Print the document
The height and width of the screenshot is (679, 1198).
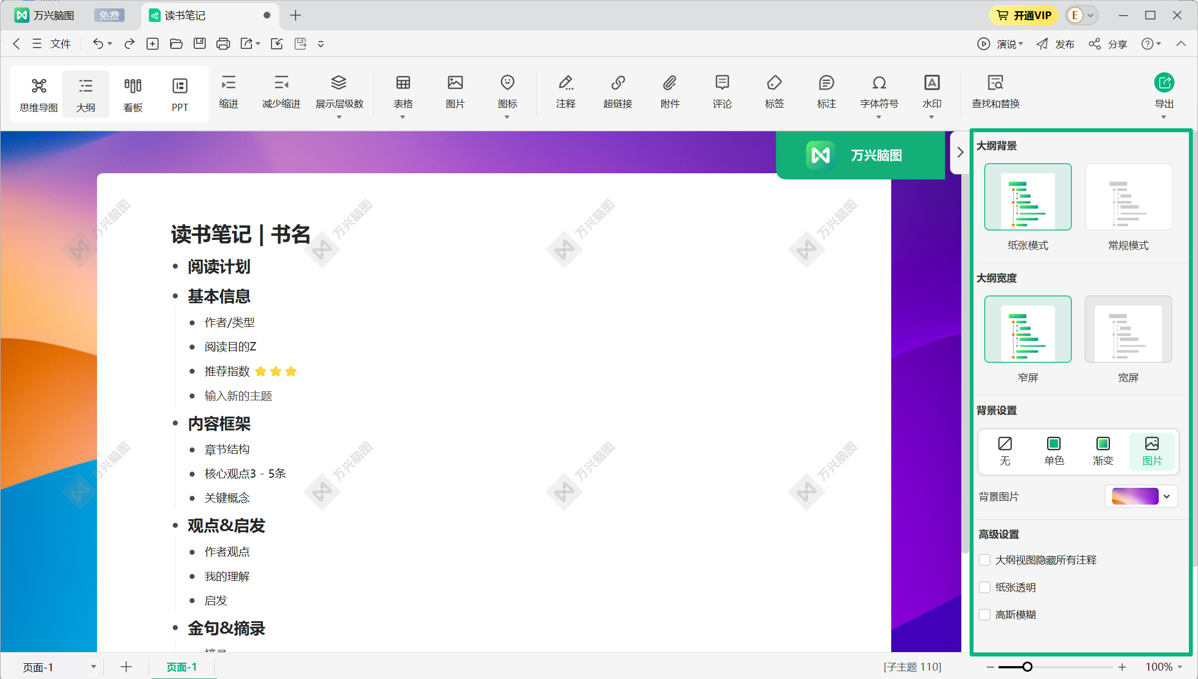[223, 44]
